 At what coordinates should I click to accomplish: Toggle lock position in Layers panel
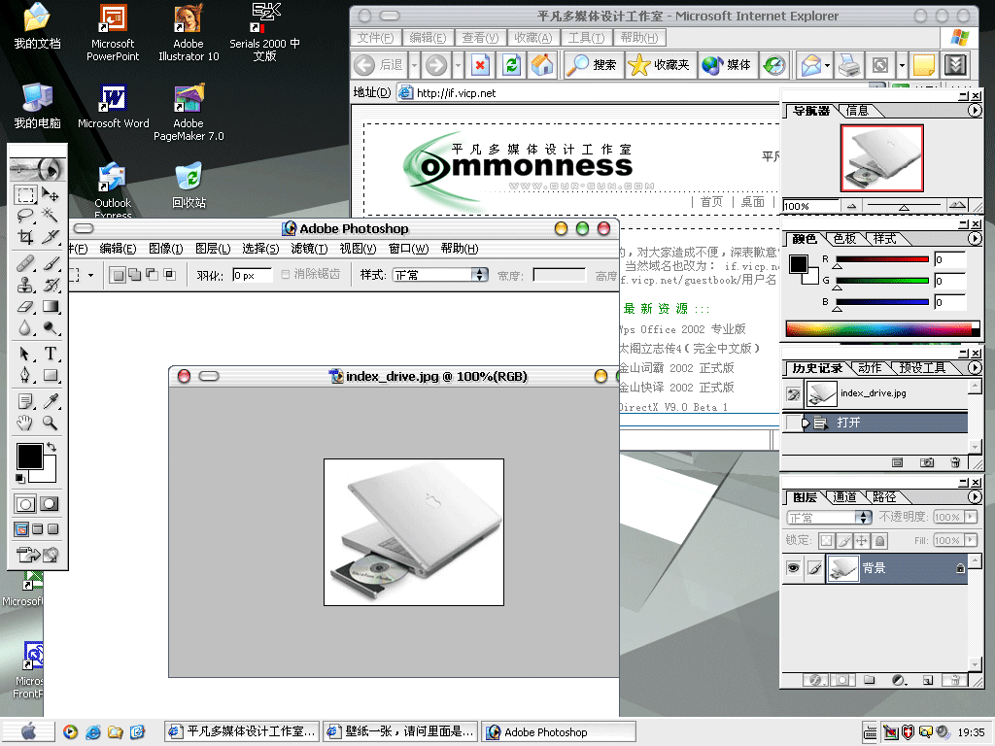tap(861, 540)
